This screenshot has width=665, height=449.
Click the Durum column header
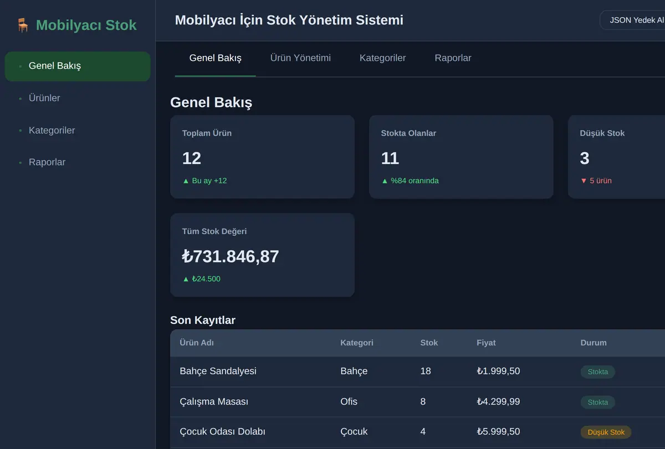point(594,343)
